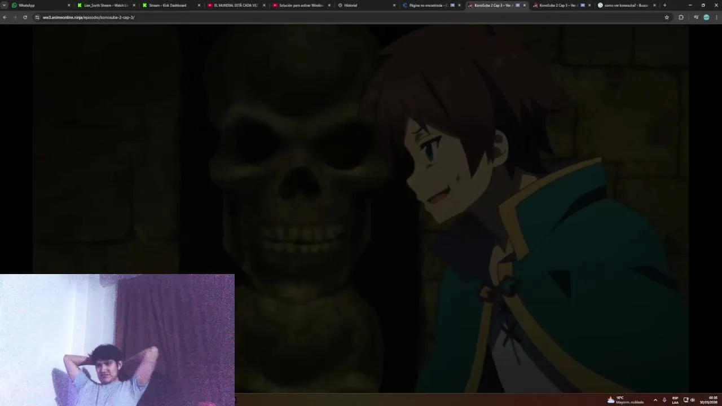Open the Chrome three-dot menu
Screen dimensions: 722x406
pyautogui.click(x=716, y=17)
